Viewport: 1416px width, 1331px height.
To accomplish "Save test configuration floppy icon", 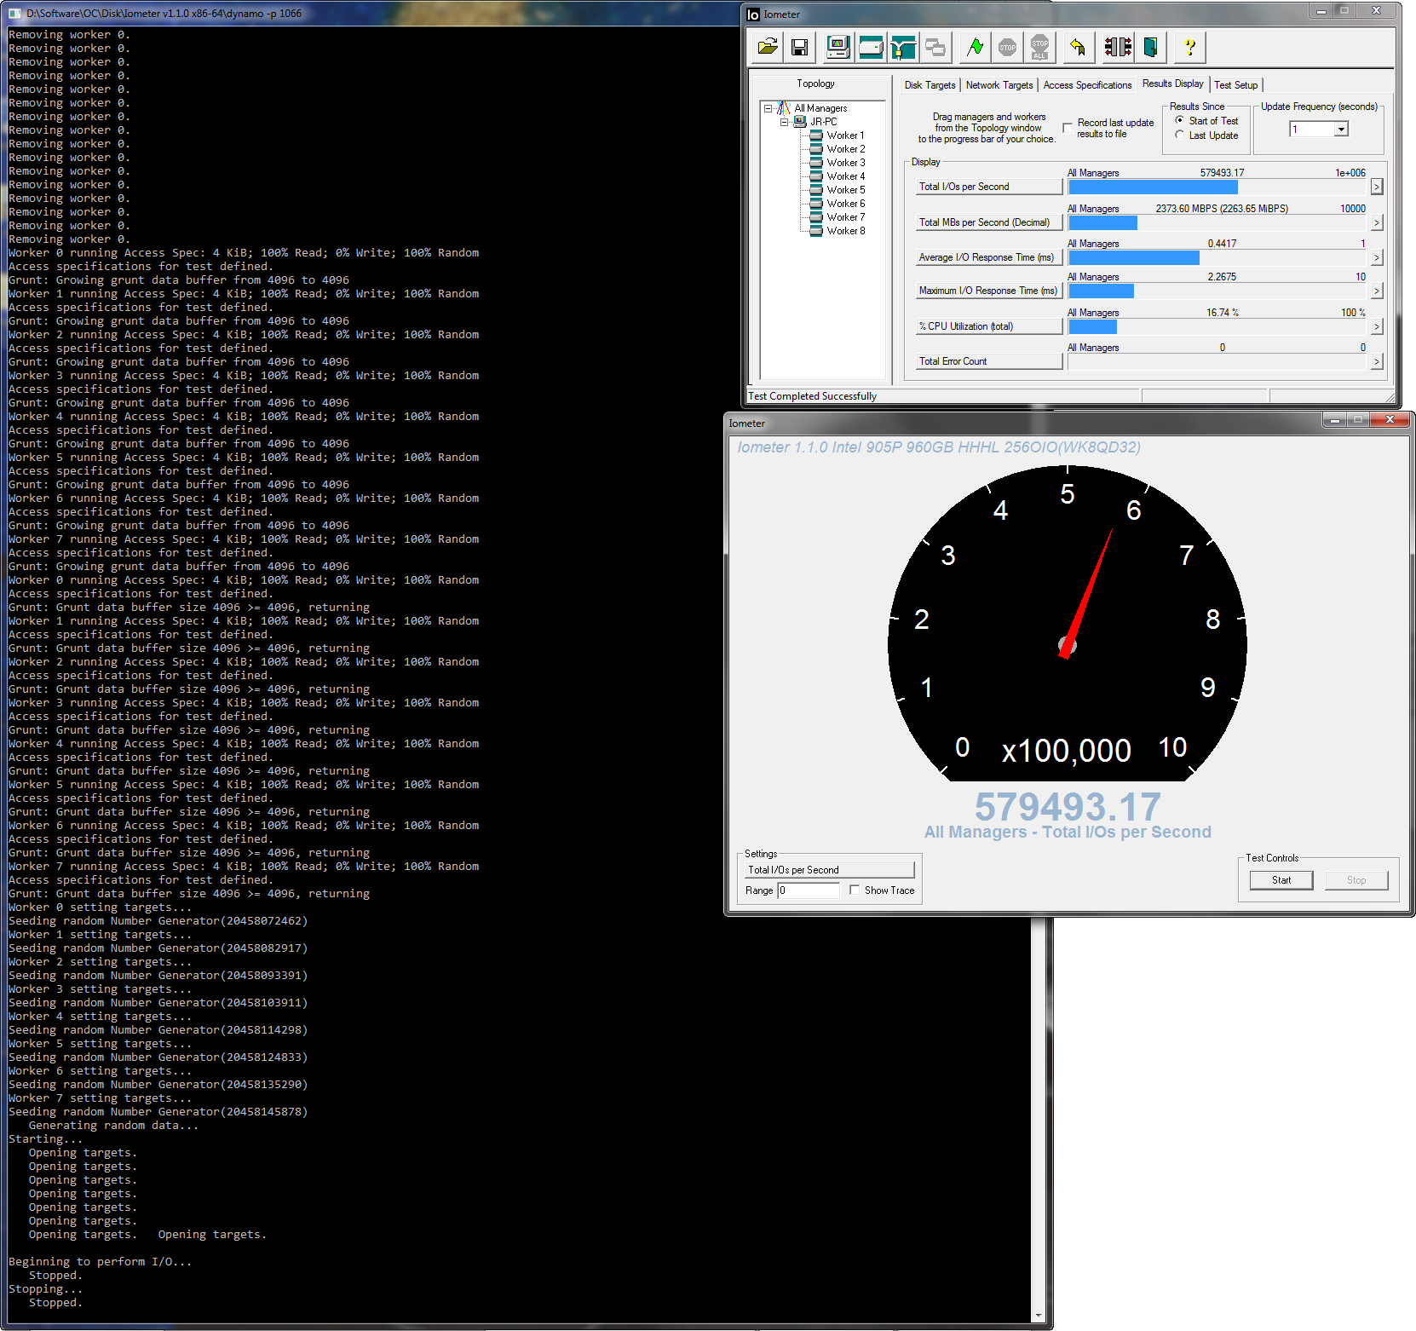I will pyautogui.click(x=799, y=47).
